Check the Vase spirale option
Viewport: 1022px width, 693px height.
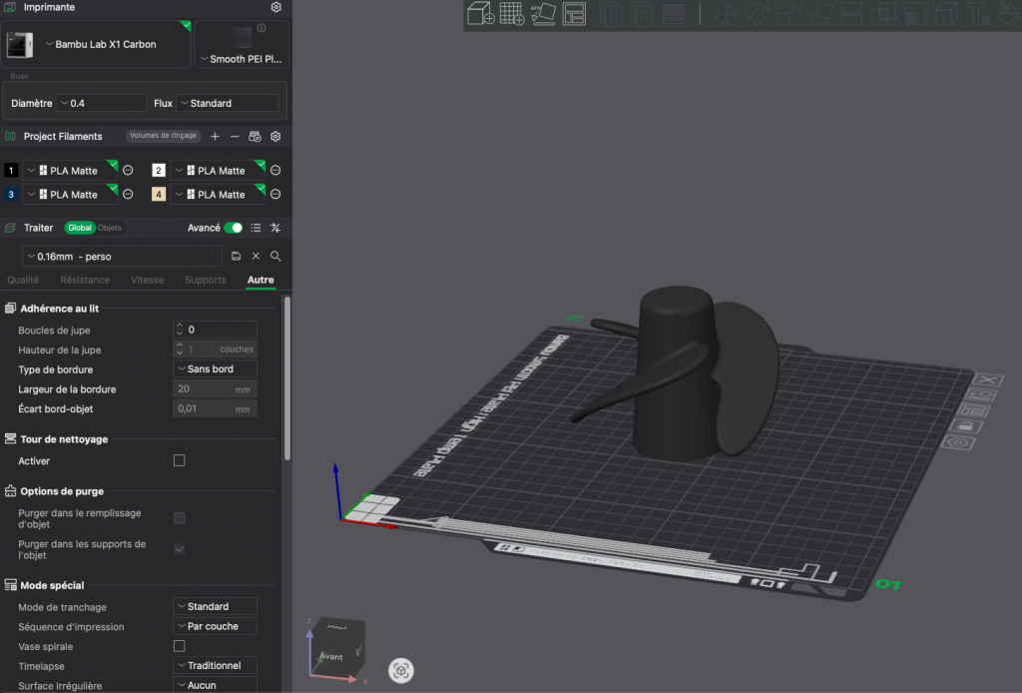180,646
